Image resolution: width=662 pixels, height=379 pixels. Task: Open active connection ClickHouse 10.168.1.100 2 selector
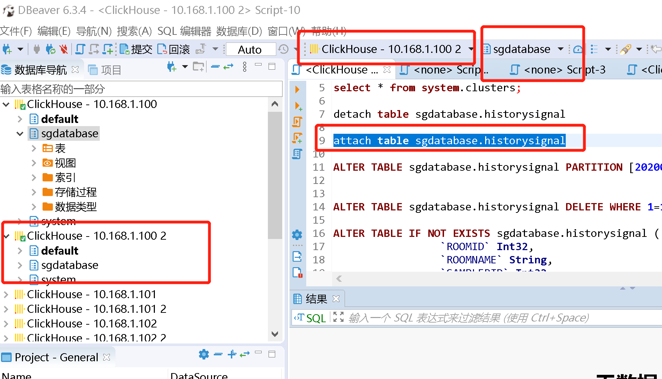click(x=391, y=49)
